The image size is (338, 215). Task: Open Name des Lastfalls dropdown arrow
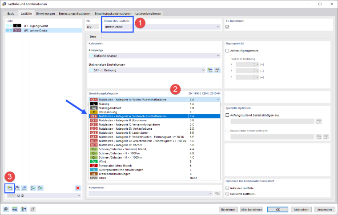pos(218,27)
